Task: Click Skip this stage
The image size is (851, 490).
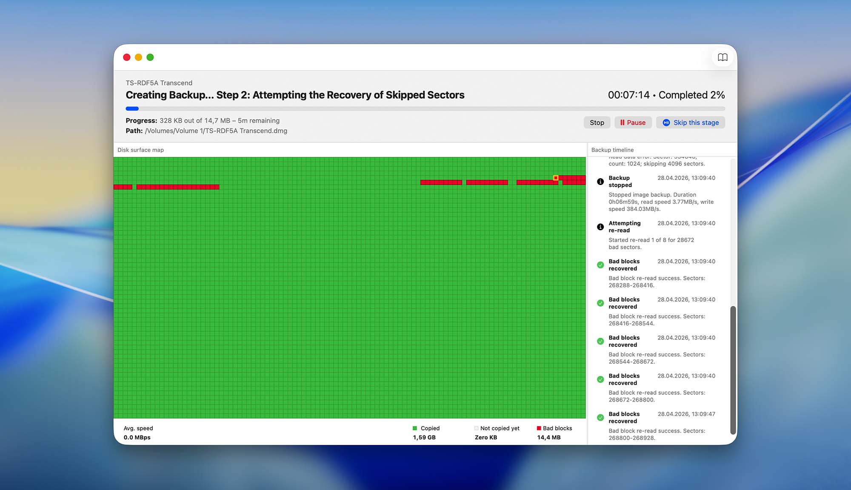Action: coord(691,122)
